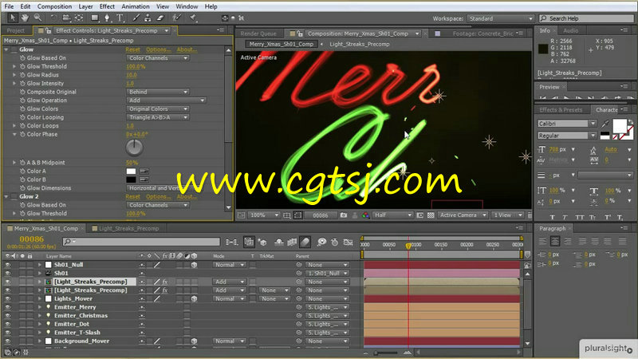Click the current time 00086 viewer button

[x=321, y=215]
